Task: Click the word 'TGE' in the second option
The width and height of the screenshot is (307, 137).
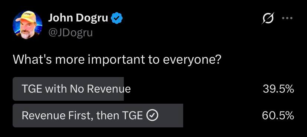Action: click(x=132, y=116)
